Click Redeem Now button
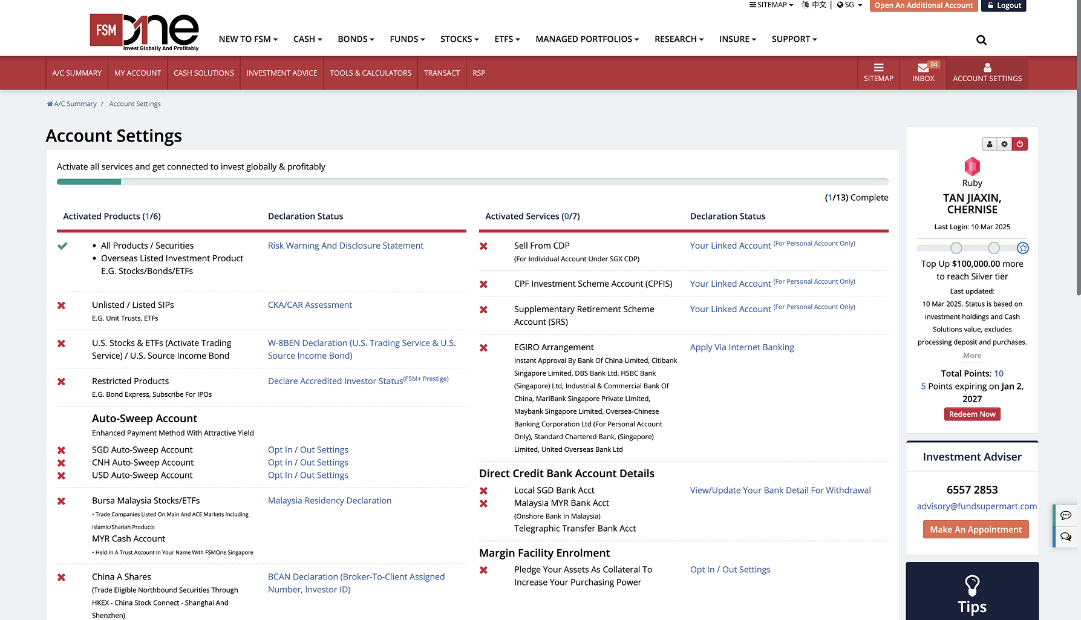The image size is (1081, 620). pyautogui.click(x=972, y=414)
